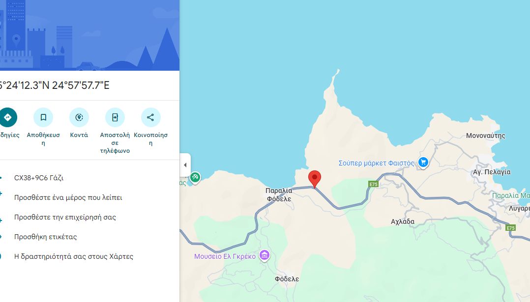Click the coordinates title text
Image resolution: width=530 pixels, height=302 pixels.
54,85
